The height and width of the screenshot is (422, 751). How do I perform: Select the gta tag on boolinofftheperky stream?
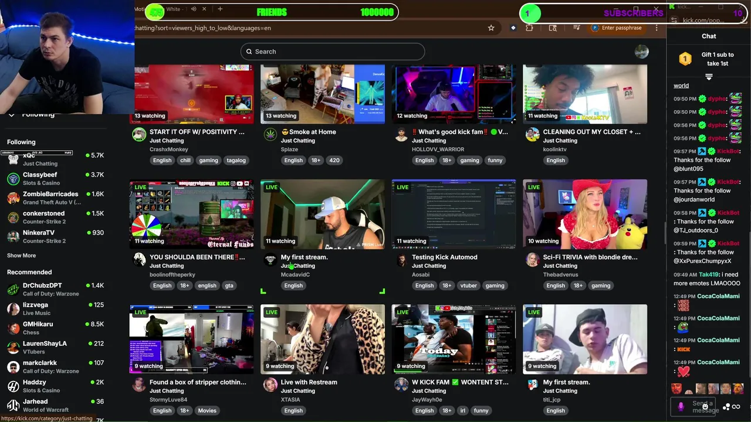[x=229, y=285]
